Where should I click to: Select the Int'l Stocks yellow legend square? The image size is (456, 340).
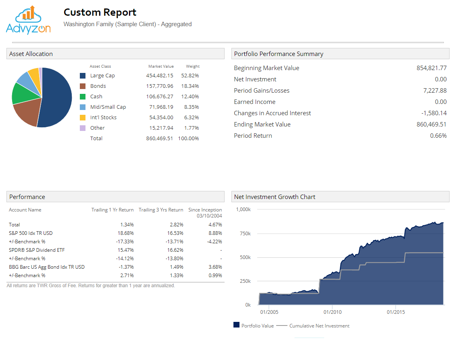coord(83,117)
